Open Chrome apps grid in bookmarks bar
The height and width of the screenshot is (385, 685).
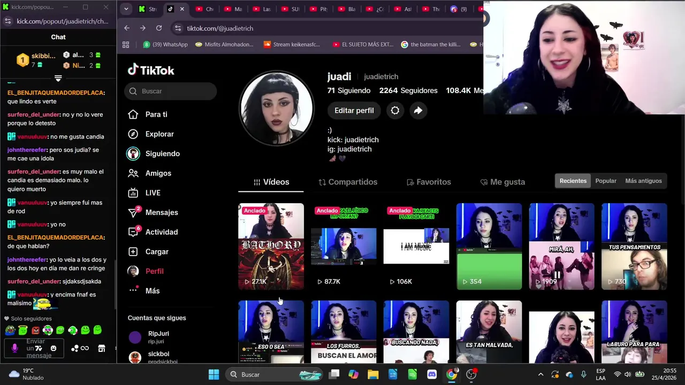(126, 44)
